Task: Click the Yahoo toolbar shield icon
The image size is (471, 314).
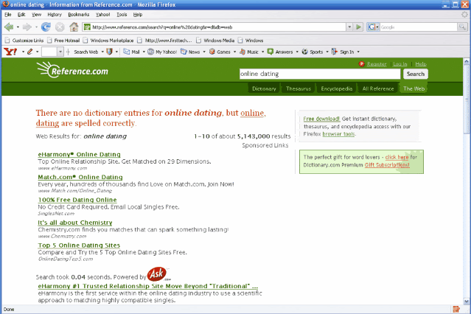Action: click(109, 52)
